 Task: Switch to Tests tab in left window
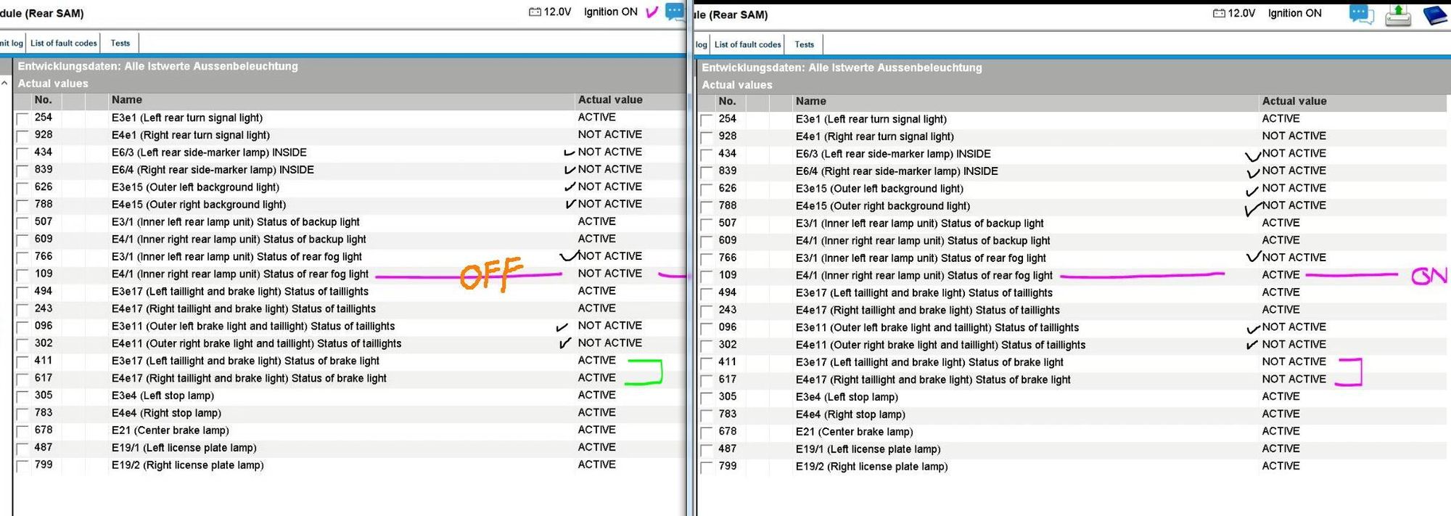click(x=120, y=44)
